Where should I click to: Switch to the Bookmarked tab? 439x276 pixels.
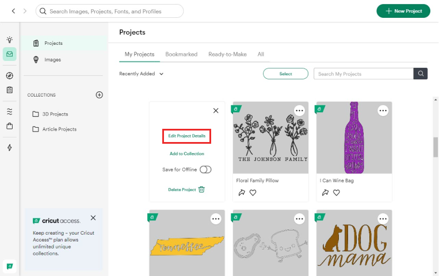(181, 54)
